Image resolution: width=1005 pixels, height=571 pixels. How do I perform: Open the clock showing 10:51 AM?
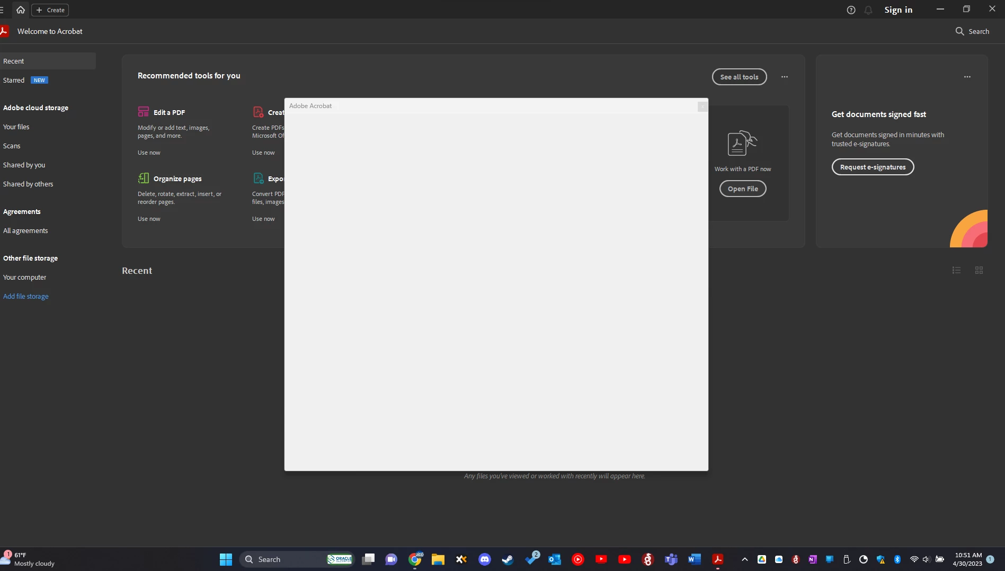[967, 559]
